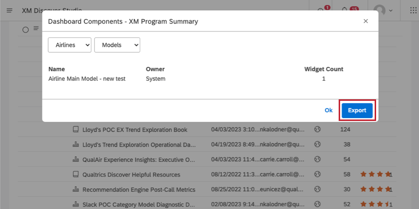
Task: Open the user avatar account menu
Action: 380,11
